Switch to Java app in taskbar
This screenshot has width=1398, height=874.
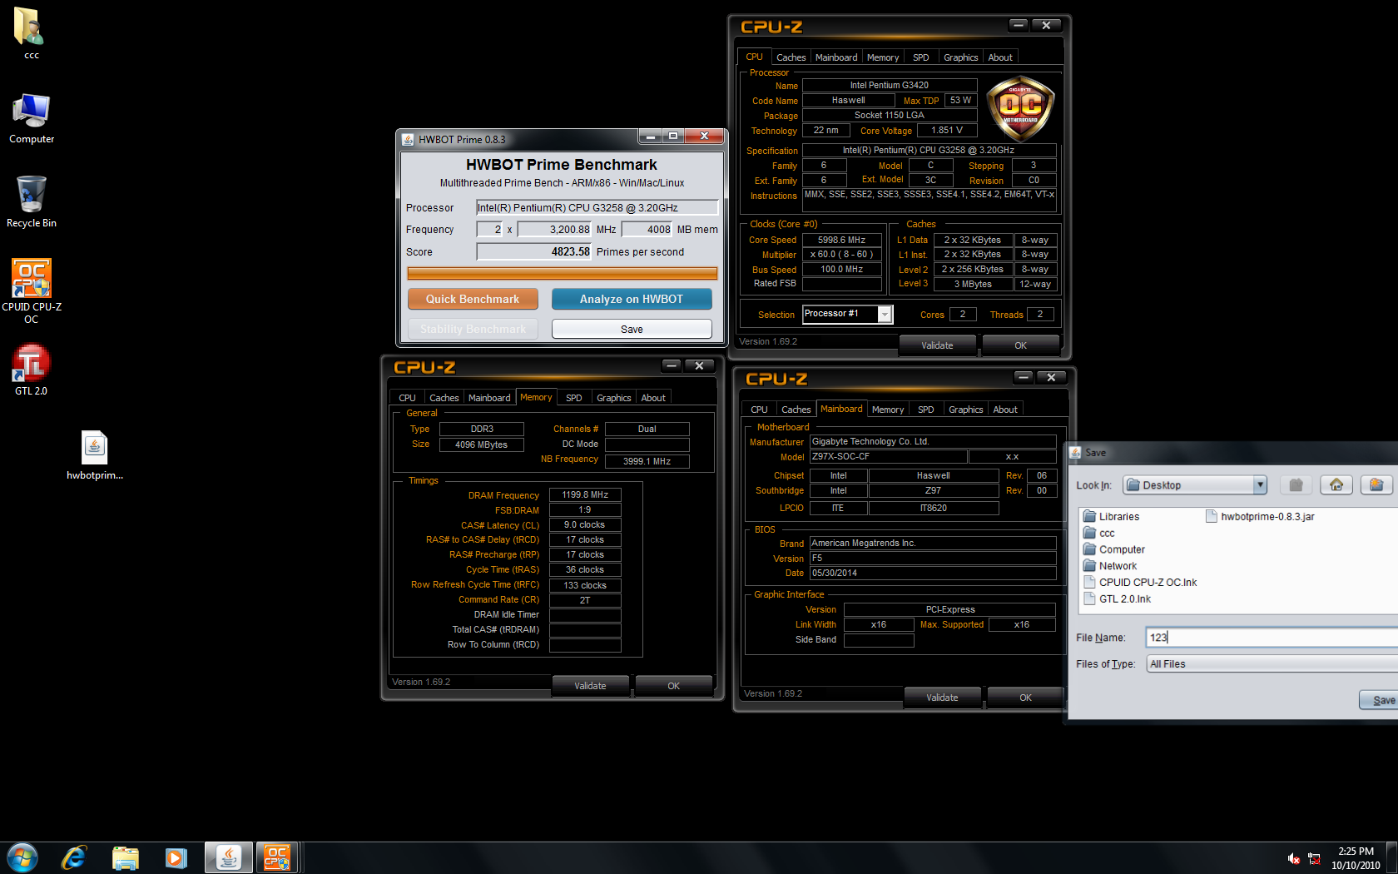[x=228, y=857]
